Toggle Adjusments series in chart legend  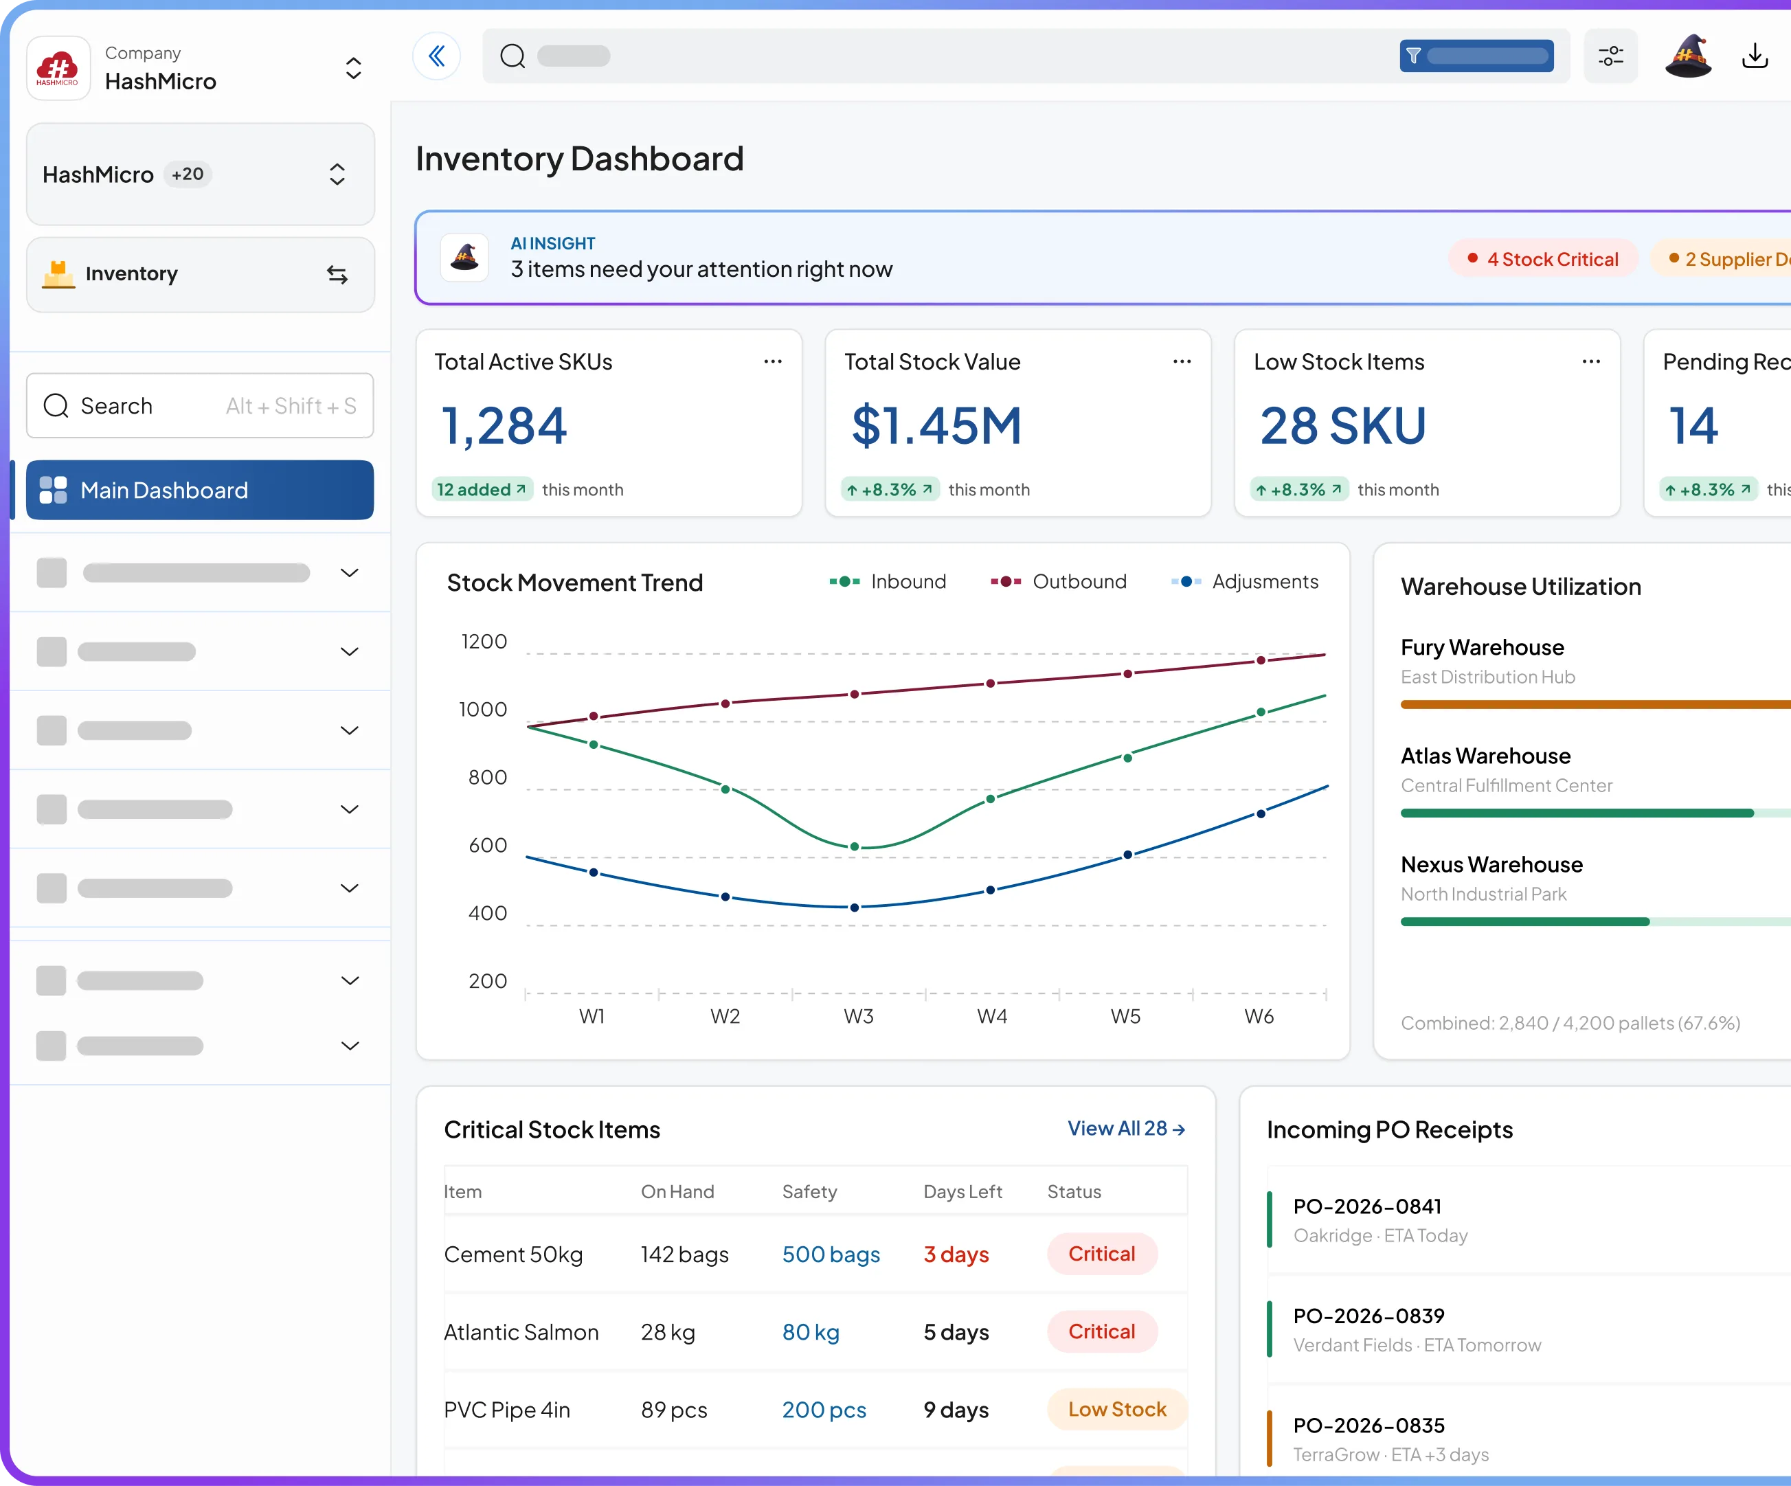1245,582
